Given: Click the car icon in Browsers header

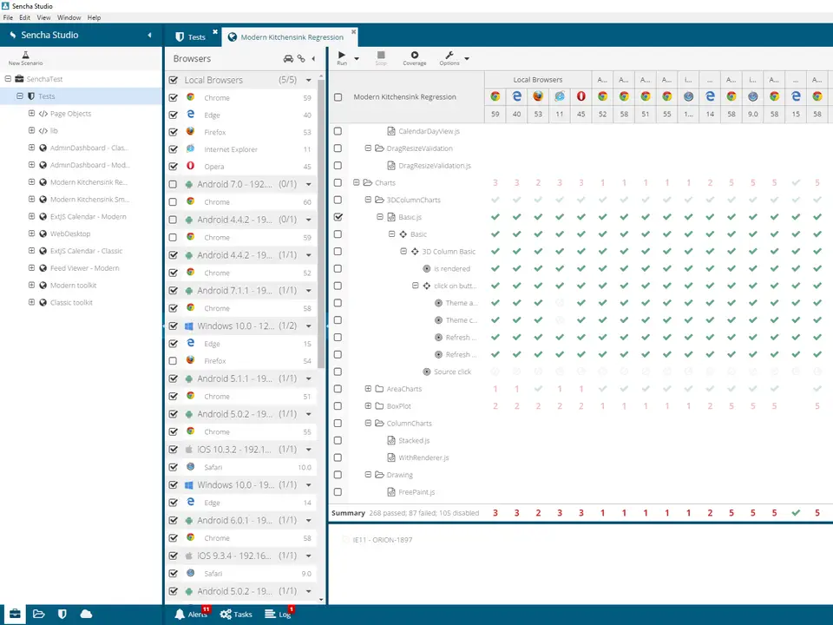Looking at the screenshot, I should (x=288, y=58).
